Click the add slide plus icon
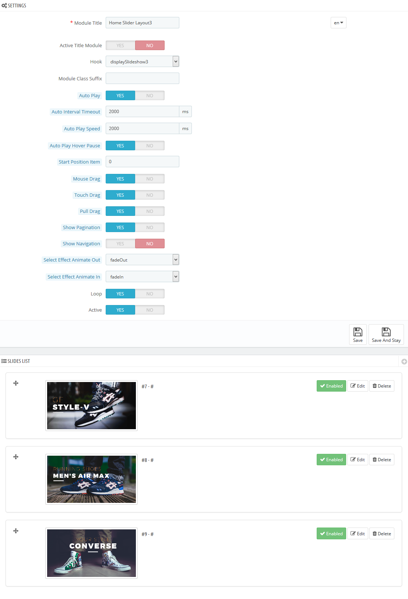This screenshot has height=599, width=408. (404, 361)
